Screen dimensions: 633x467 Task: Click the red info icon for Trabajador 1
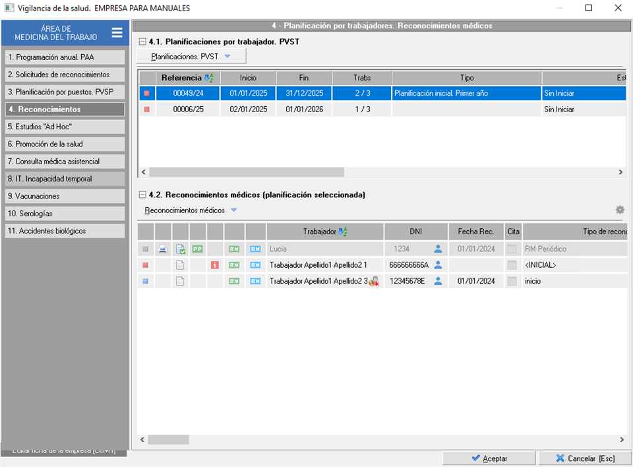point(214,265)
